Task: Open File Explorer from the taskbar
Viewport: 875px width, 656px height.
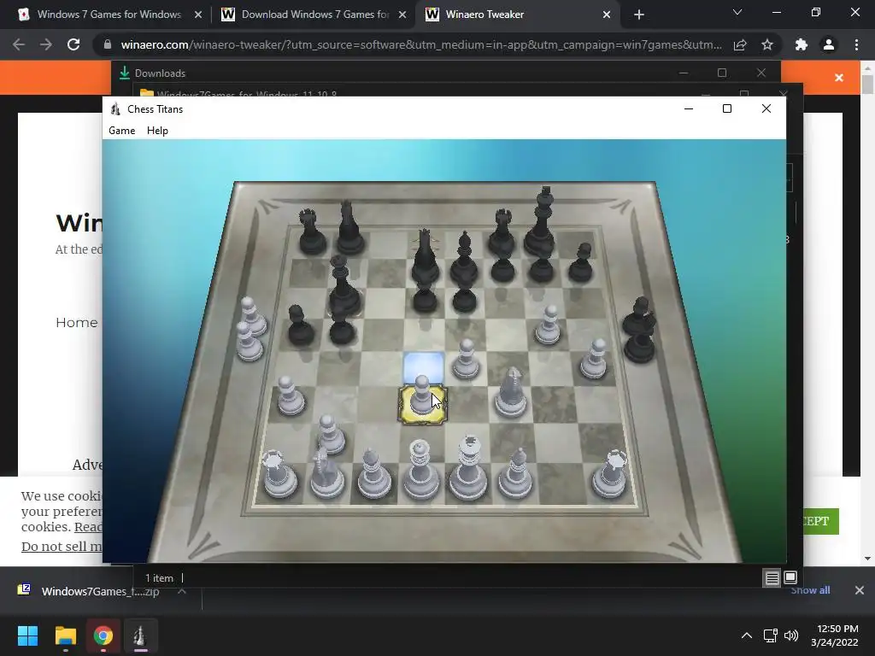Action: 65,635
